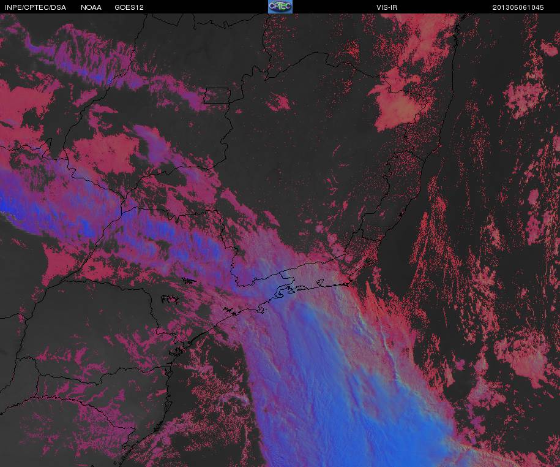Click the GOES12 satellite label
The width and height of the screenshot is (560, 467).
coord(129,7)
